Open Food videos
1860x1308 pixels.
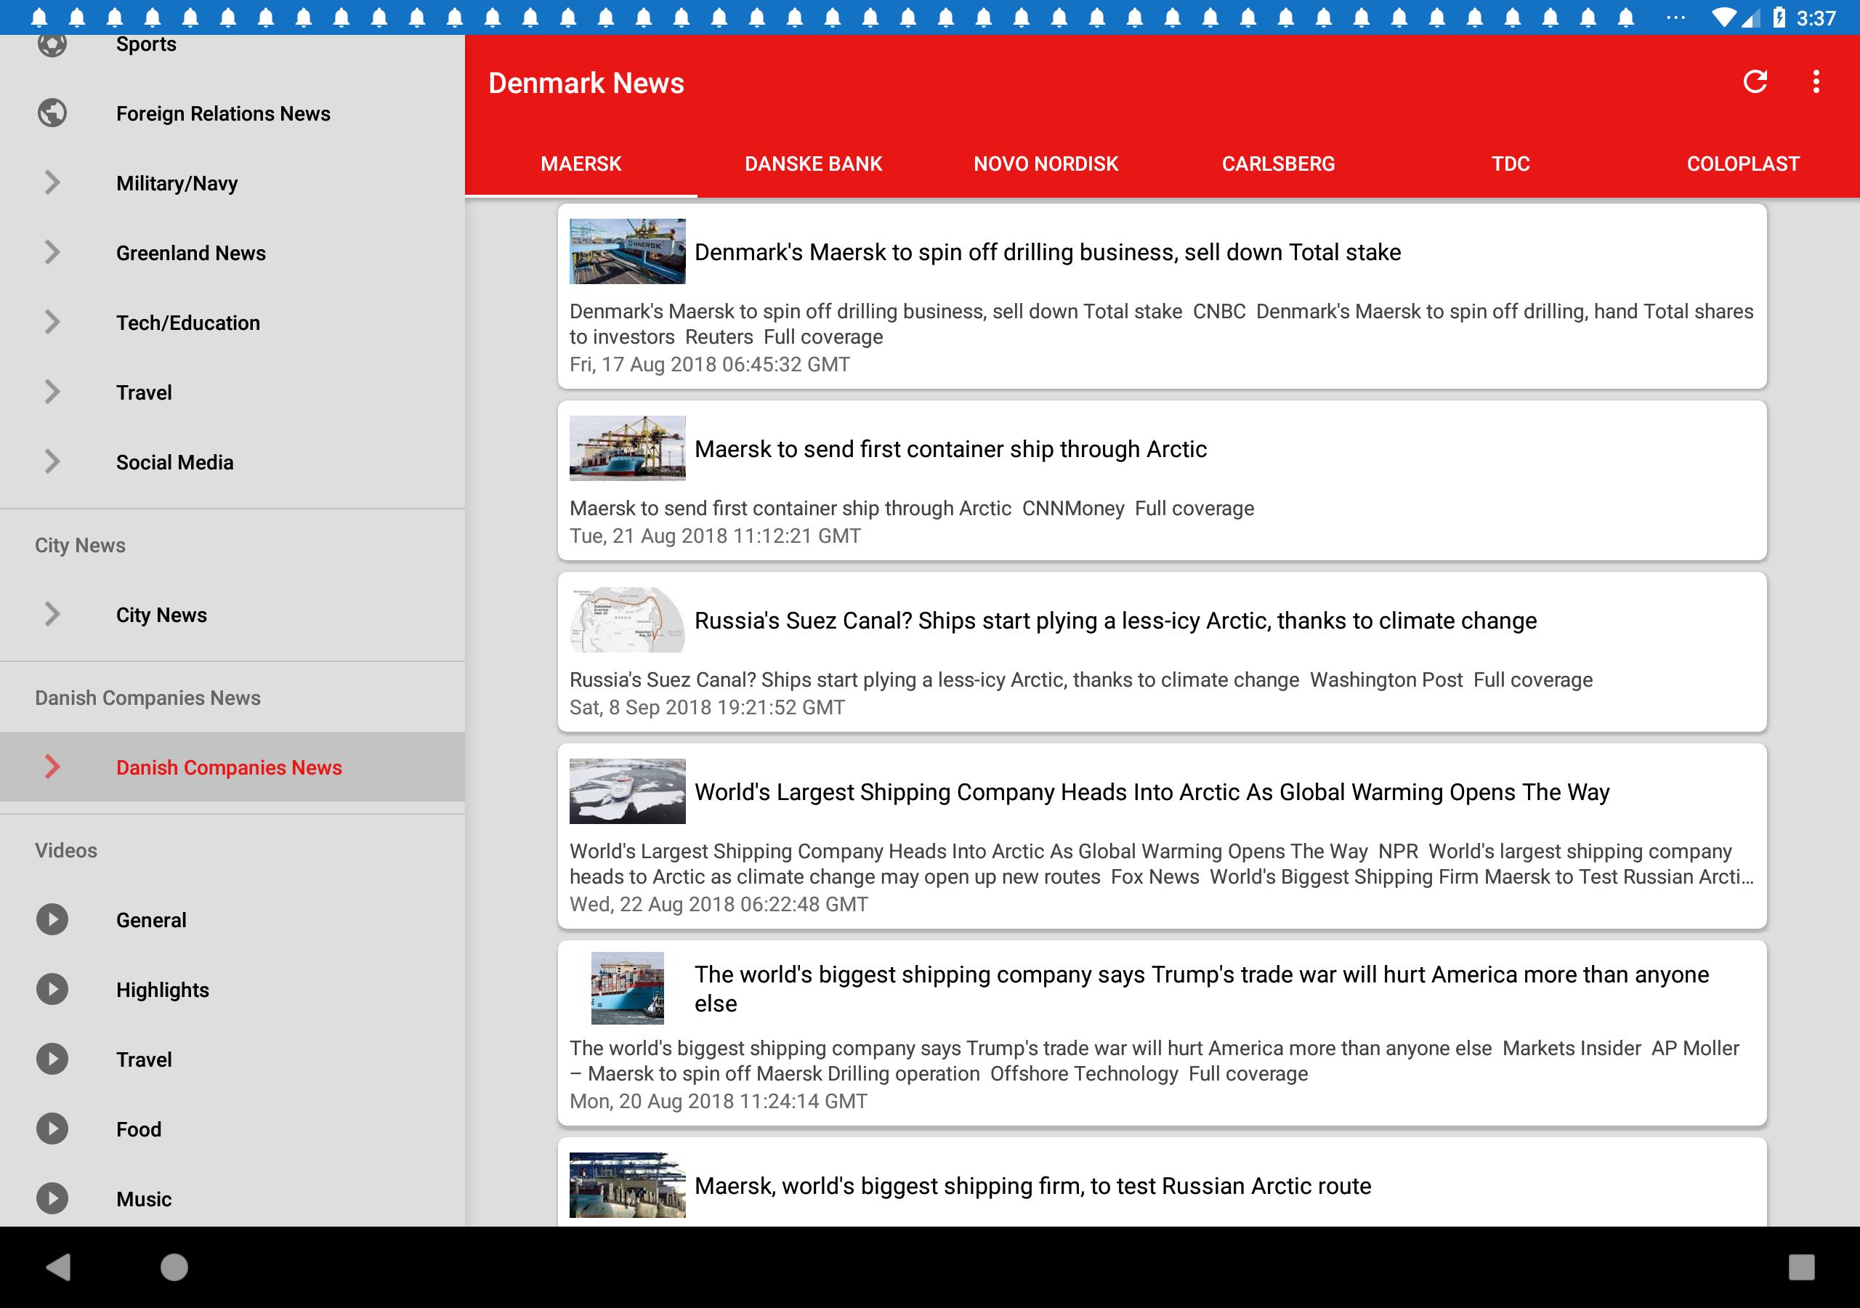point(232,1128)
